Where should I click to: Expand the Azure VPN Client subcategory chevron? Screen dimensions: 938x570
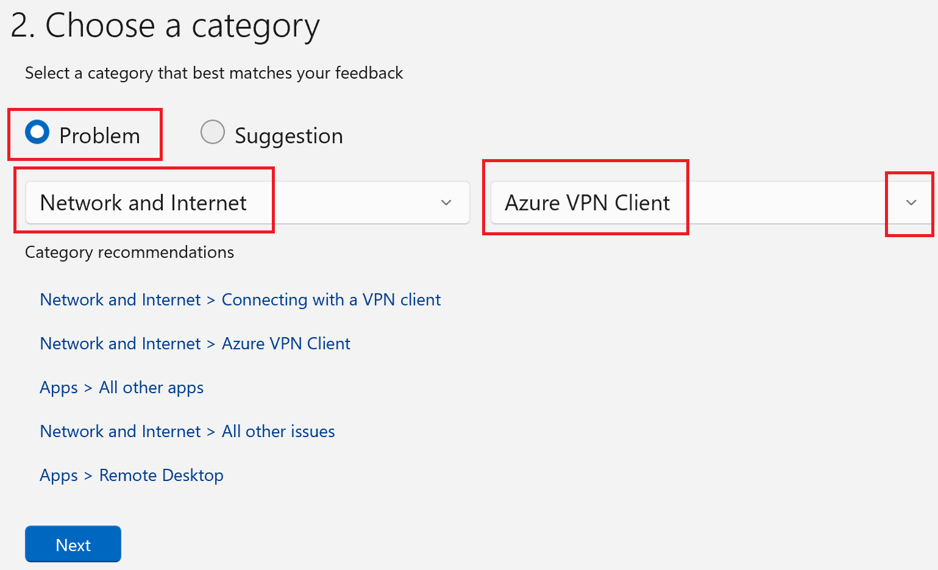[911, 202]
